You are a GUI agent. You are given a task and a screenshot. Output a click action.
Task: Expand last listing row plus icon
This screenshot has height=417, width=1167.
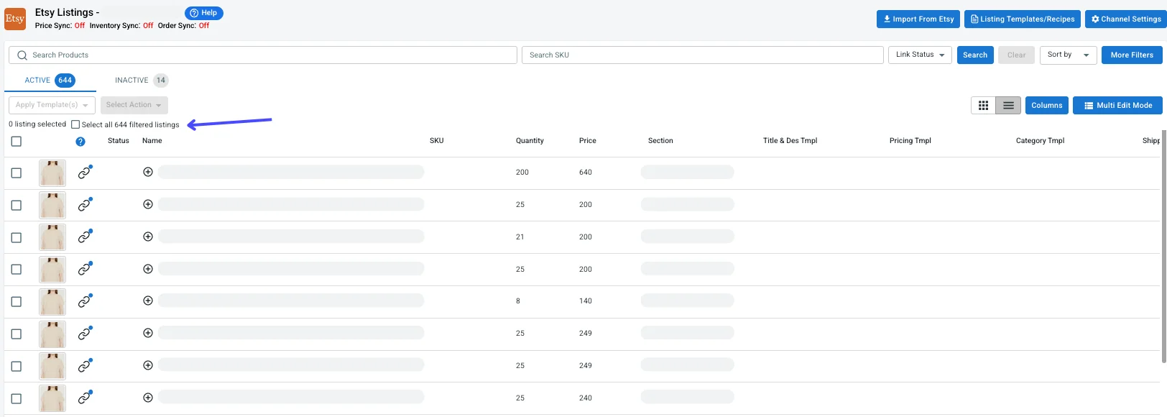coord(148,398)
